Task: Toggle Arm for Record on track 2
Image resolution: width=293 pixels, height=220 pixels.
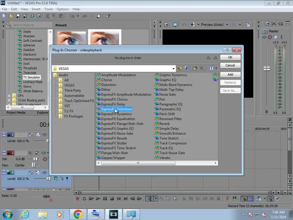Action: [30, 153]
